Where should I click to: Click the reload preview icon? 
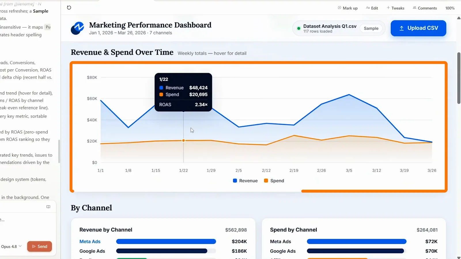tap(69, 7)
